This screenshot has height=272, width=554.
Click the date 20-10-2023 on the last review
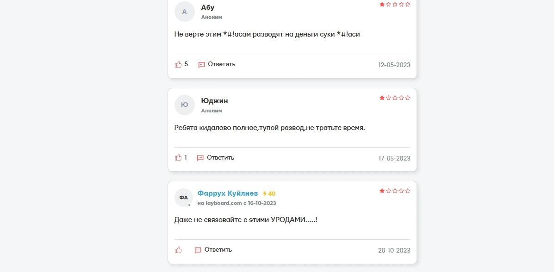[394, 250]
